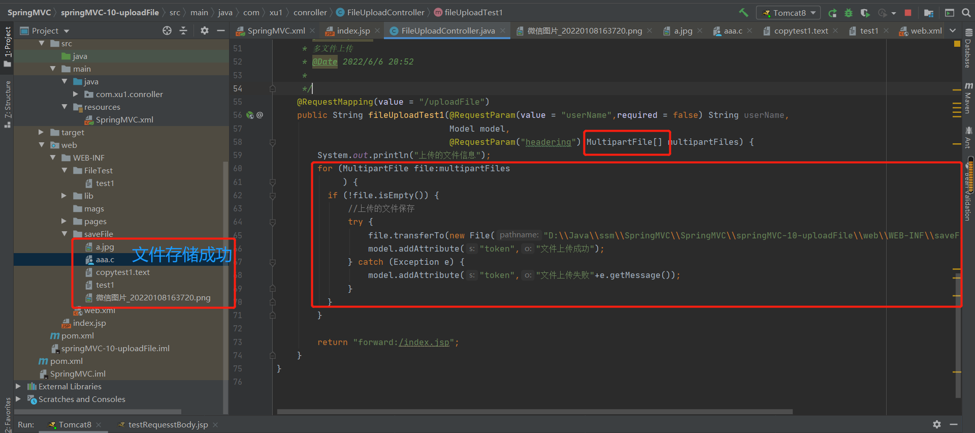Screen dimensions: 975x433
Task: Open the Database tool window
Action: coord(968,48)
